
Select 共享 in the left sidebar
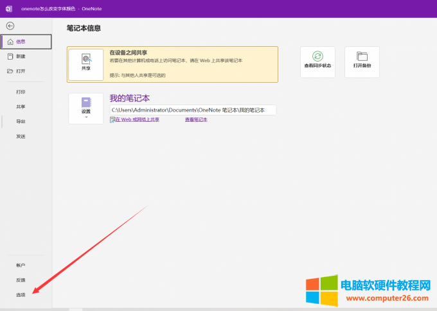21,106
